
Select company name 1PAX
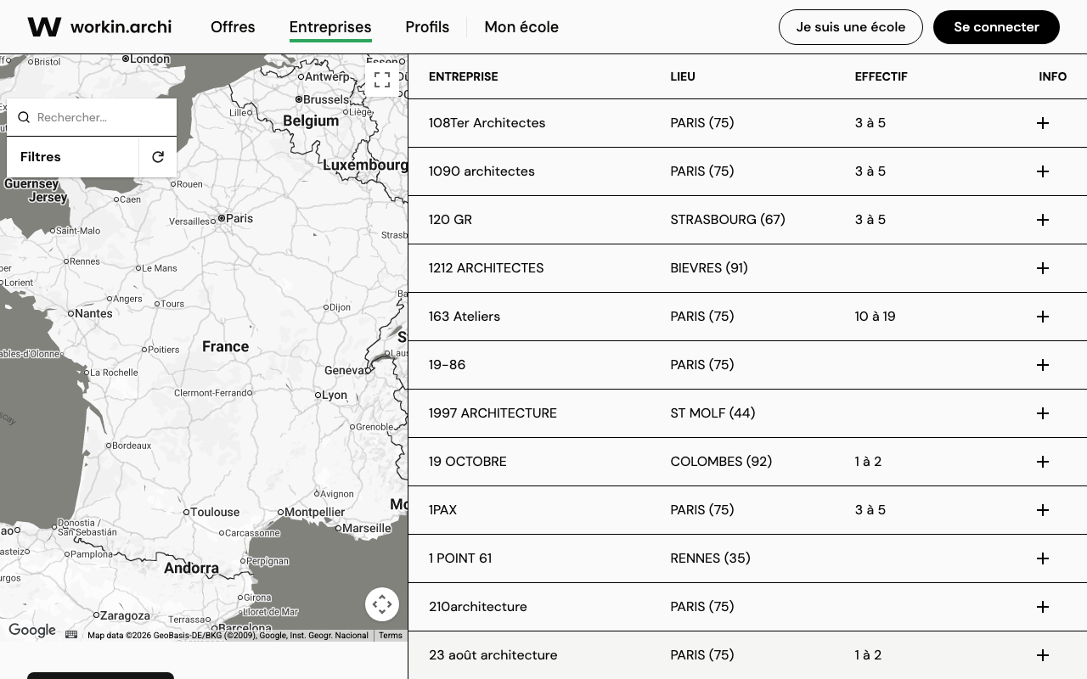(x=442, y=510)
